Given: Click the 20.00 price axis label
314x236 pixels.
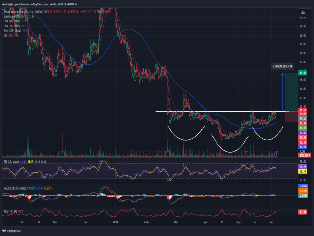Looking at the screenshot, I should pos(303,35).
